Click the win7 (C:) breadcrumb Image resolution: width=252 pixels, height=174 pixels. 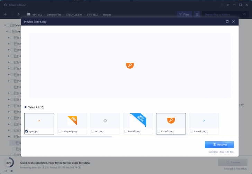tap(37, 14)
